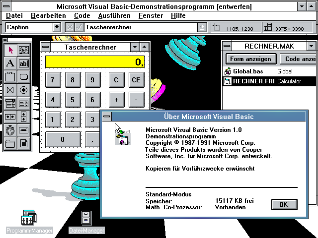318x238 pixels.
Task: Click OK in the About dialog
Action: click(x=284, y=204)
